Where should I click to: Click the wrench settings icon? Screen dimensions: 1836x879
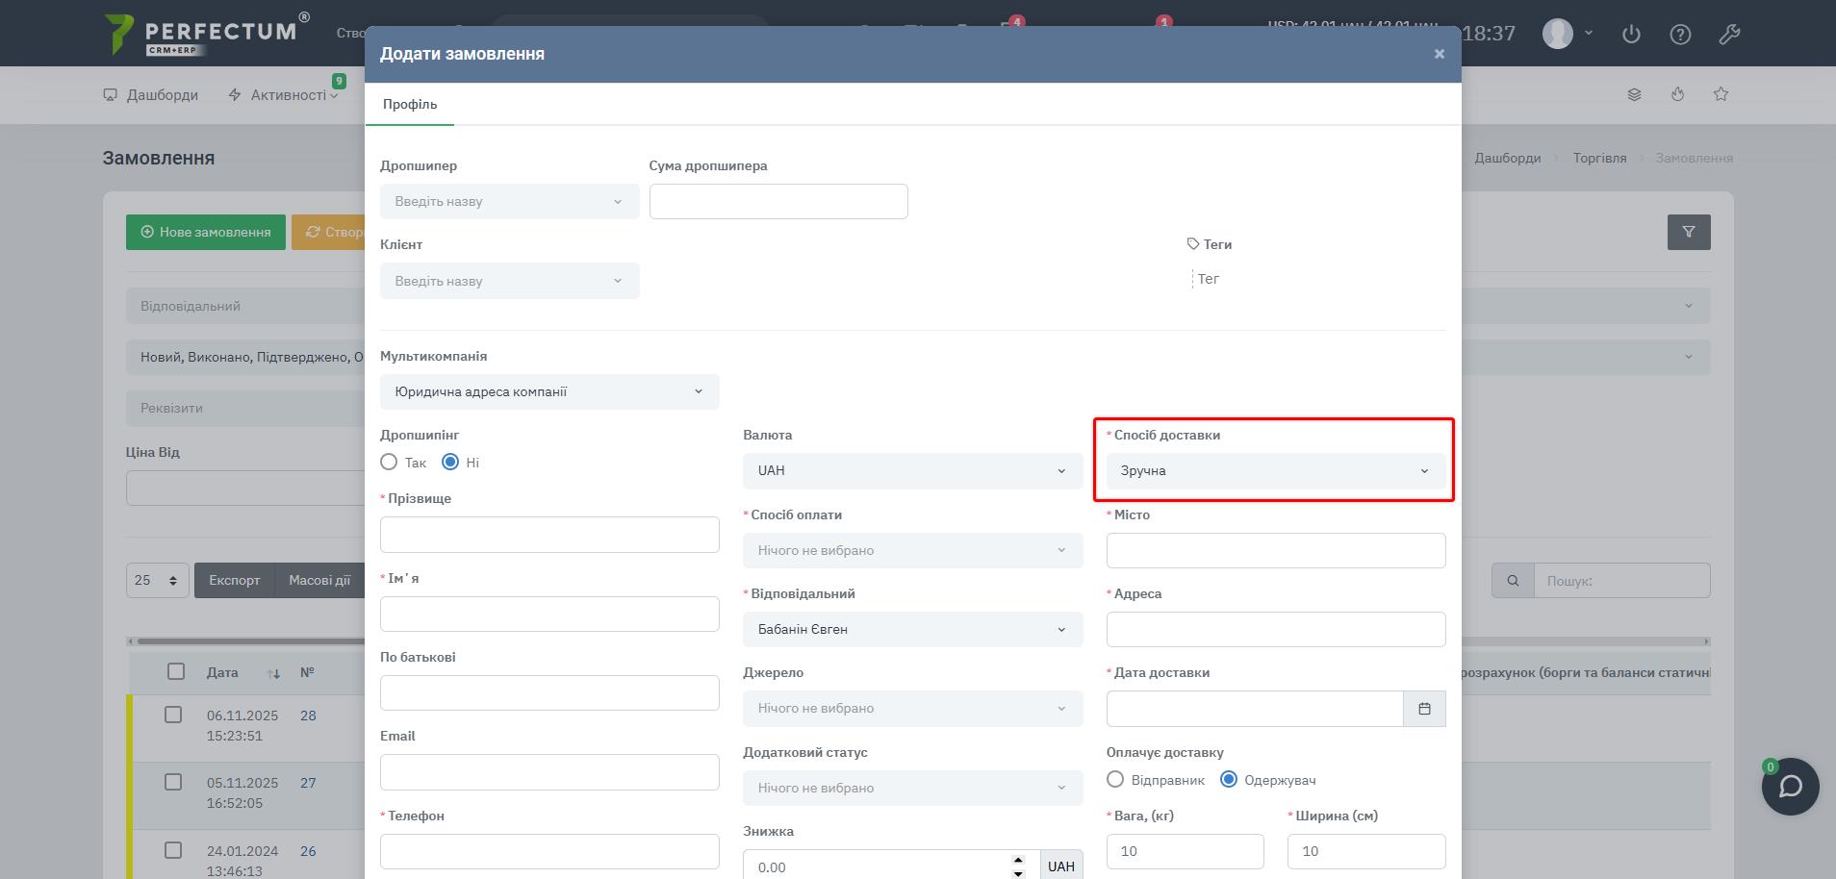pyautogui.click(x=1729, y=35)
